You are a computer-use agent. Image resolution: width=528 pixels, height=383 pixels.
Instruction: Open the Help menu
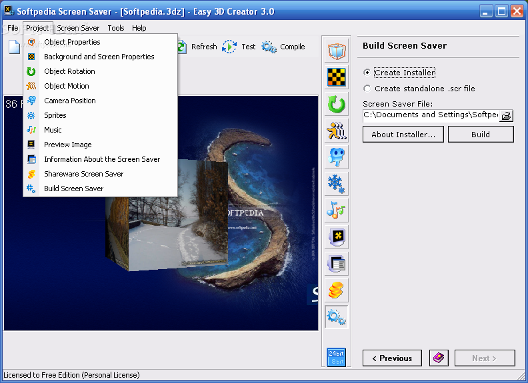click(139, 28)
